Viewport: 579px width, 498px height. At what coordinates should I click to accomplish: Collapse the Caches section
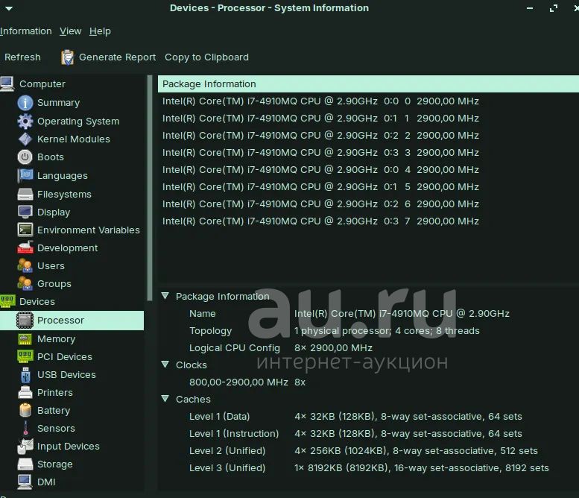165,399
